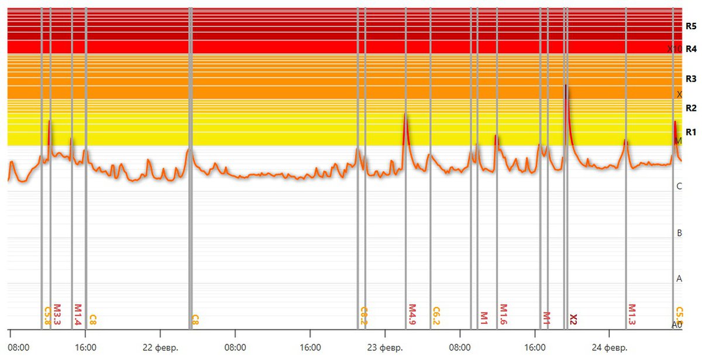Click the R4 scale label

tap(691, 48)
